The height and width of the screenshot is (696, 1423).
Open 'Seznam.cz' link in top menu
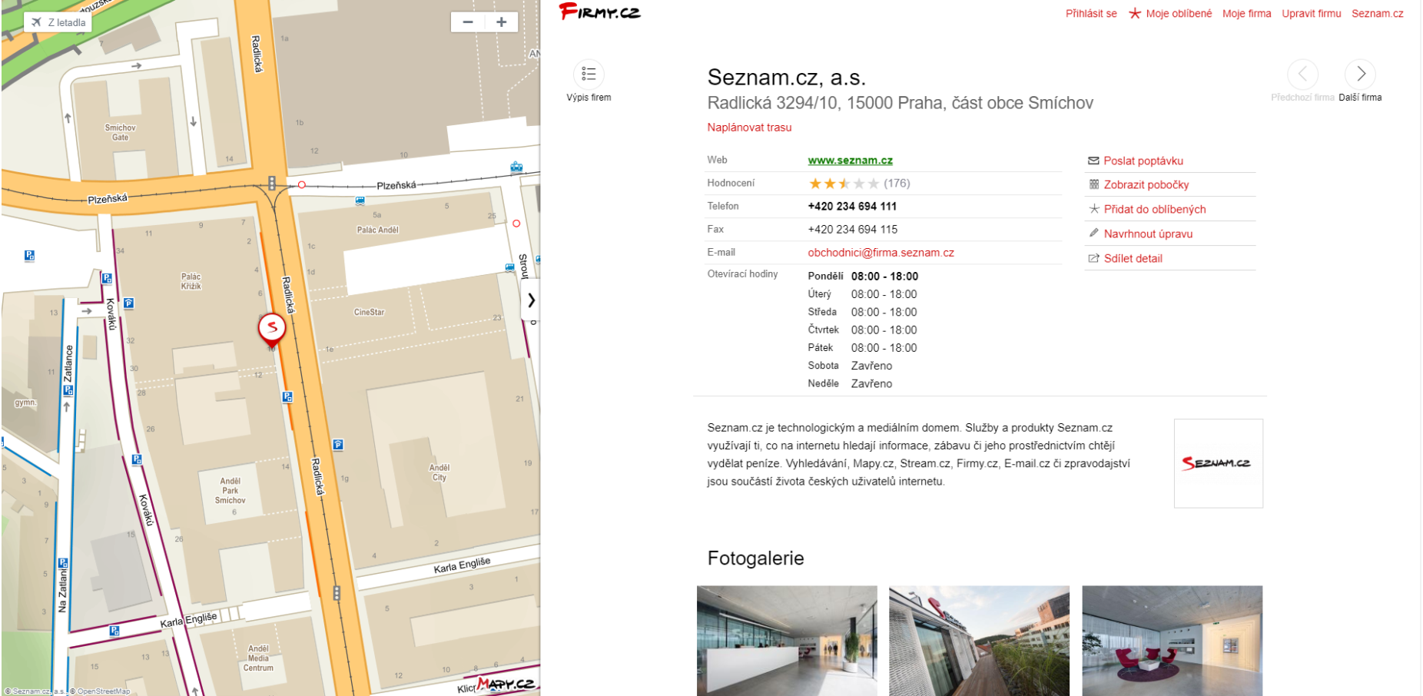pos(1377,13)
